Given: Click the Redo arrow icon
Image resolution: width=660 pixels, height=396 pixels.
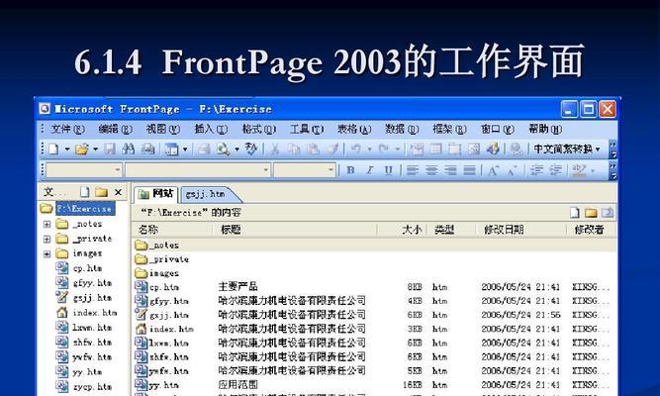Looking at the screenshot, I should [384, 148].
